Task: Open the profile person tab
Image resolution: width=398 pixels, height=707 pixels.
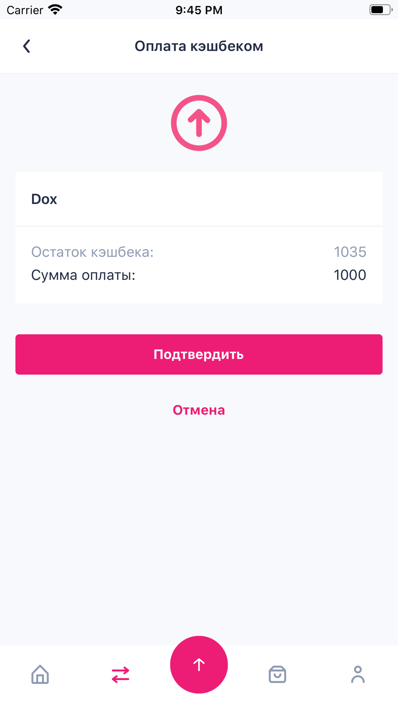Action: click(x=358, y=674)
